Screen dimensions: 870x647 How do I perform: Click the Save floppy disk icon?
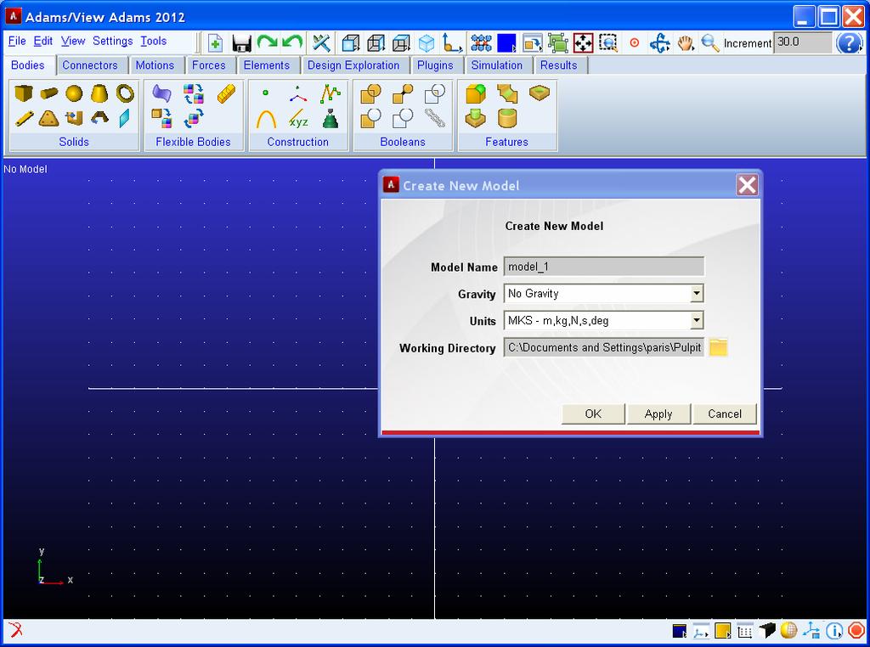coord(241,42)
